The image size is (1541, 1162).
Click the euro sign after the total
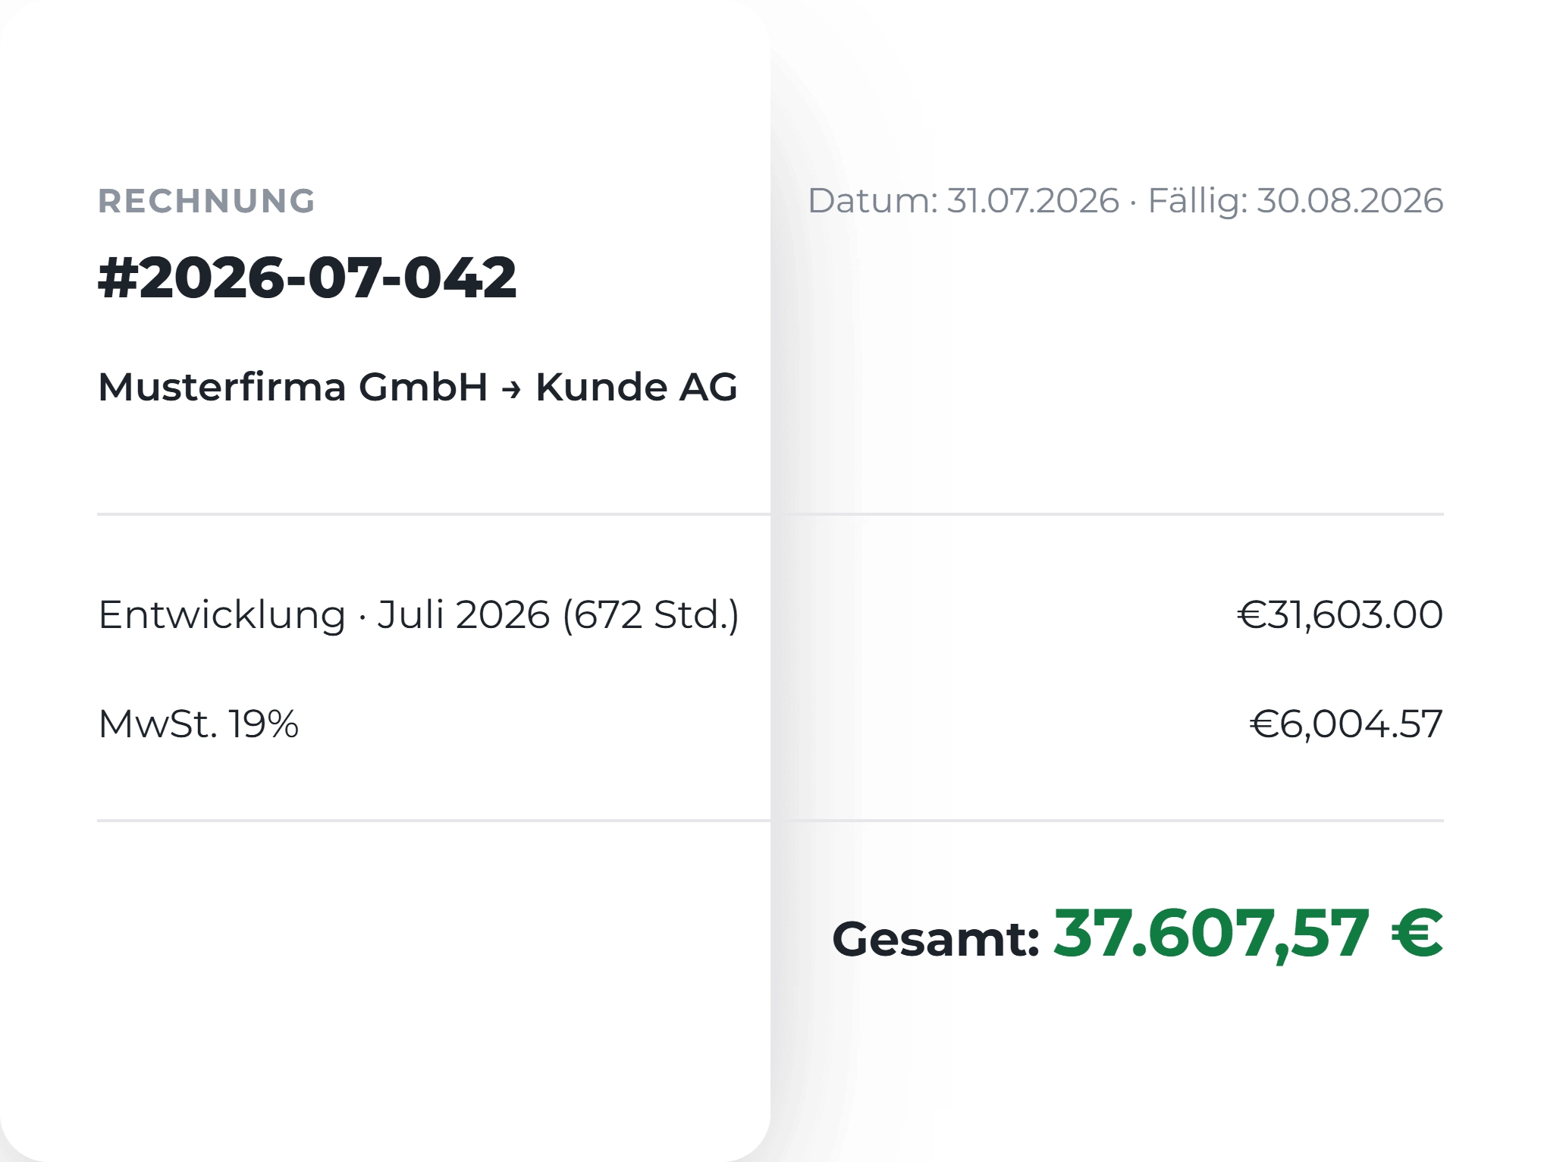pyautogui.click(x=1417, y=933)
